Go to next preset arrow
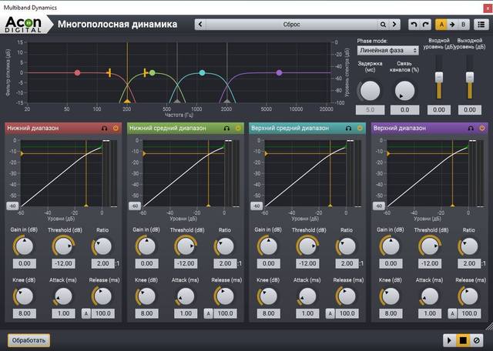Image resolution: width=493 pixels, height=351 pixels. pyautogui.click(x=394, y=25)
